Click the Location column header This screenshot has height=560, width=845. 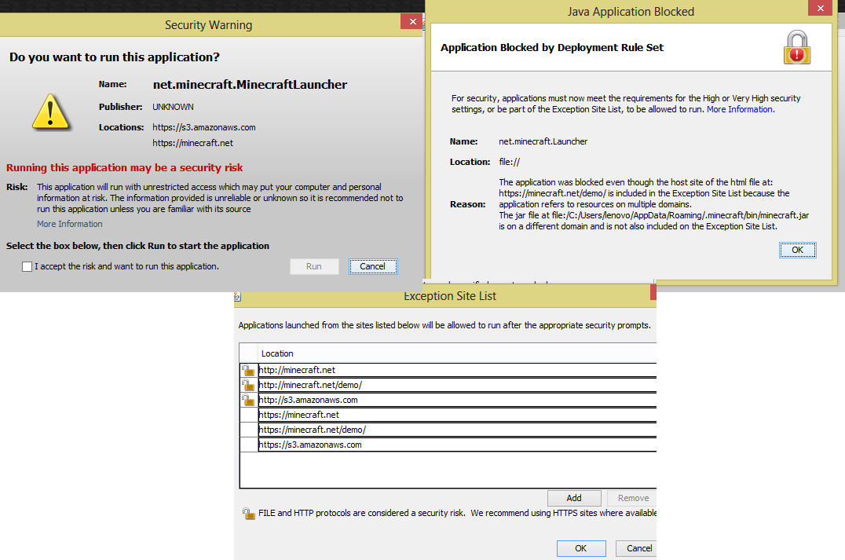pyautogui.click(x=457, y=353)
